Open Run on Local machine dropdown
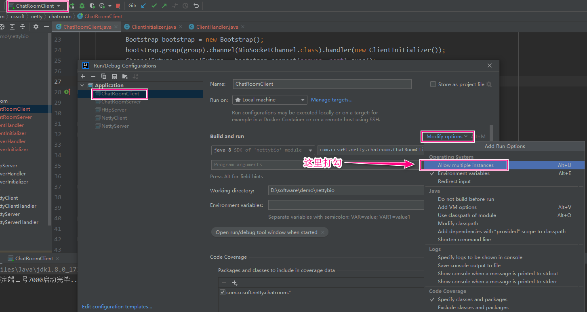The image size is (587, 312). (270, 100)
